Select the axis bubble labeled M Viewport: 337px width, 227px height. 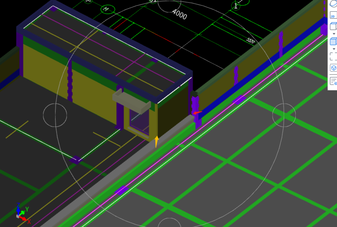point(108,9)
